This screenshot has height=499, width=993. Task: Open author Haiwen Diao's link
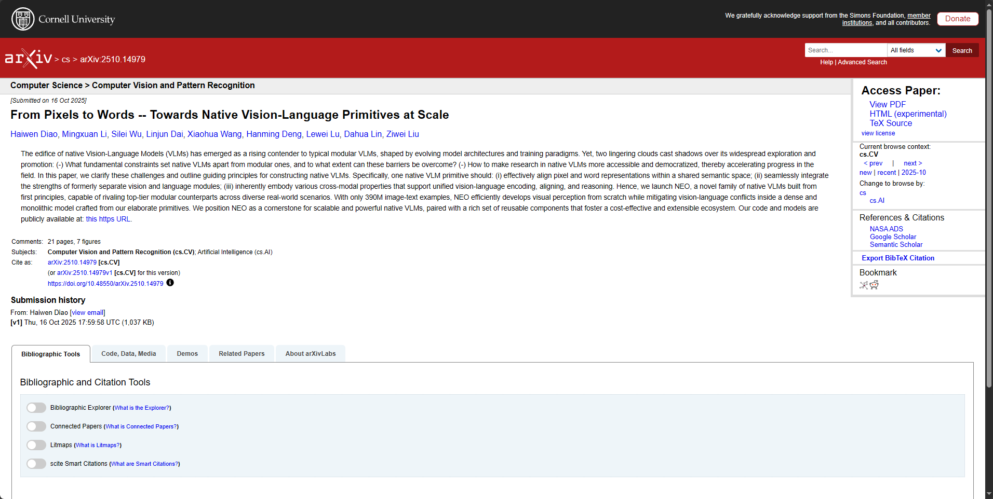(x=34, y=134)
